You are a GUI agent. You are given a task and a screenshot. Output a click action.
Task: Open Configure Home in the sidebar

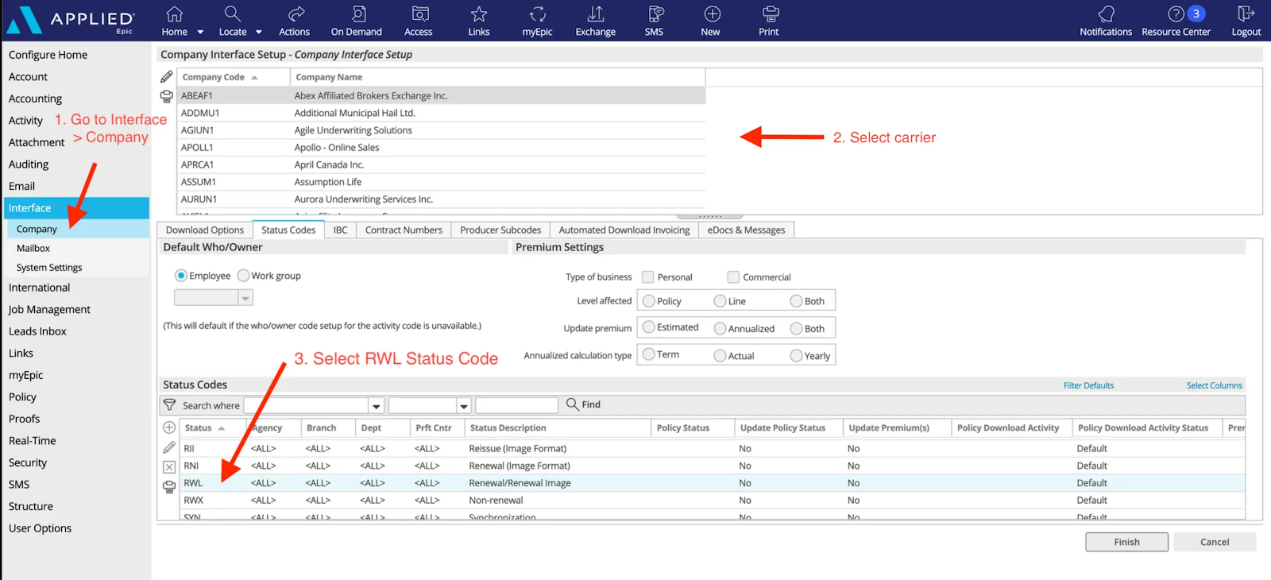tap(48, 55)
